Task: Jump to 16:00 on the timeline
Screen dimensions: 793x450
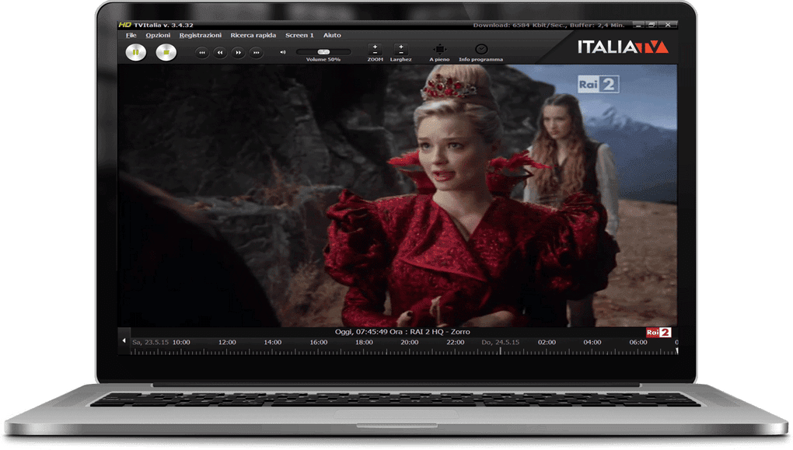Action: click(x=319, y=342)
